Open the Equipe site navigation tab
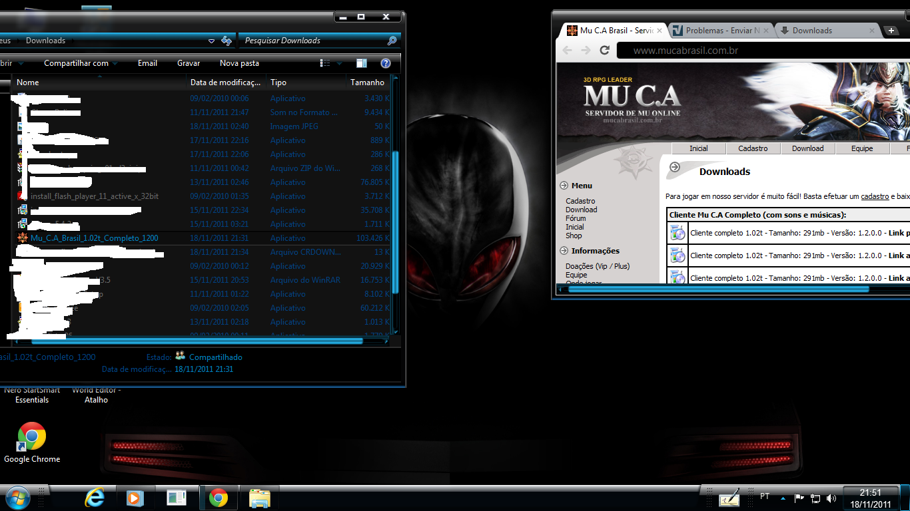The width and height of the screenshot is (910, 511). pyautogui.click(x=862, y=148)
